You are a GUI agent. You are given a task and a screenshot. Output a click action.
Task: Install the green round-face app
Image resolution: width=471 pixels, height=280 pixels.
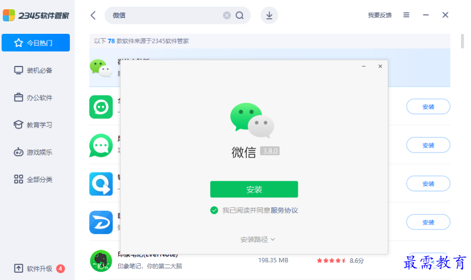point(428,106)
